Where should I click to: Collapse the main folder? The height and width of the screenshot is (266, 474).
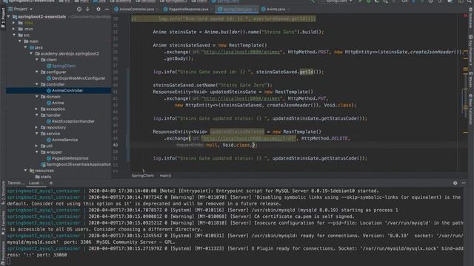click(x=20, y=41)
